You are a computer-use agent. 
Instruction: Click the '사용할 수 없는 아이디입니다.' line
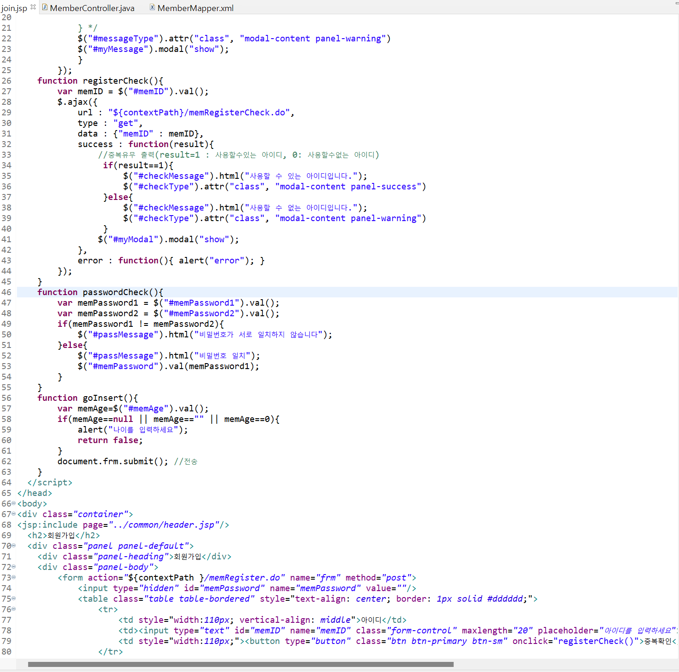tap(245, 208)
